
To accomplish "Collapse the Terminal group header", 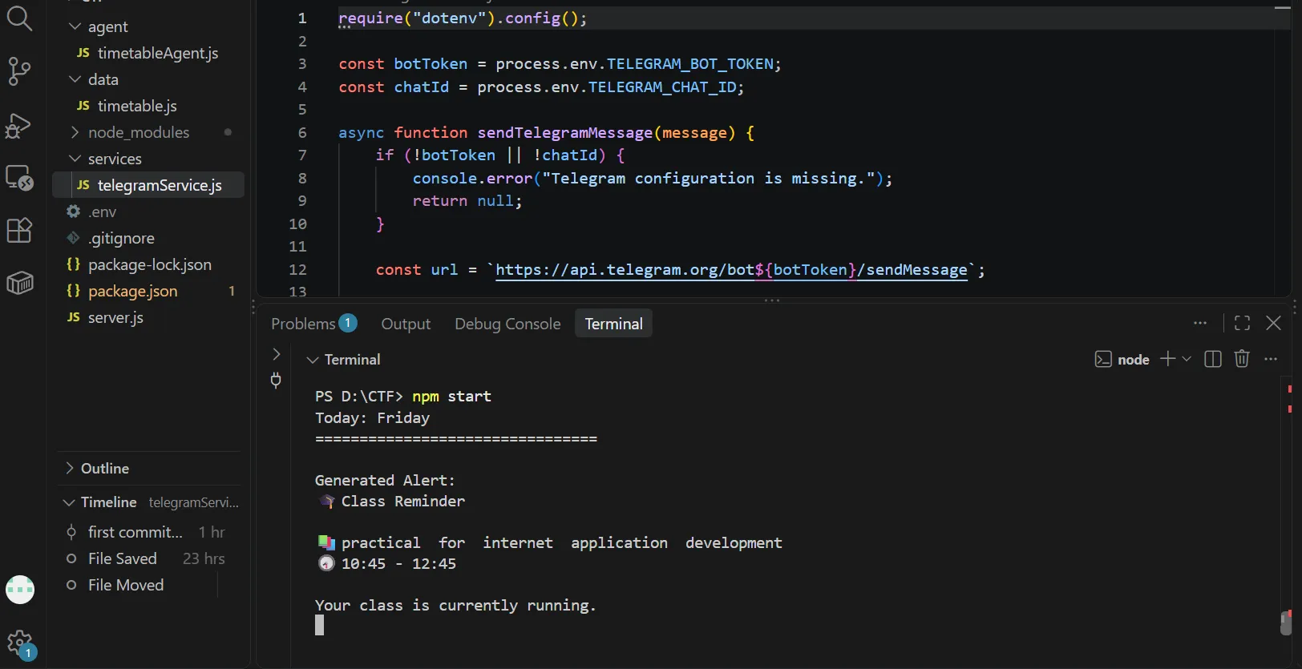I will (313, 360).
